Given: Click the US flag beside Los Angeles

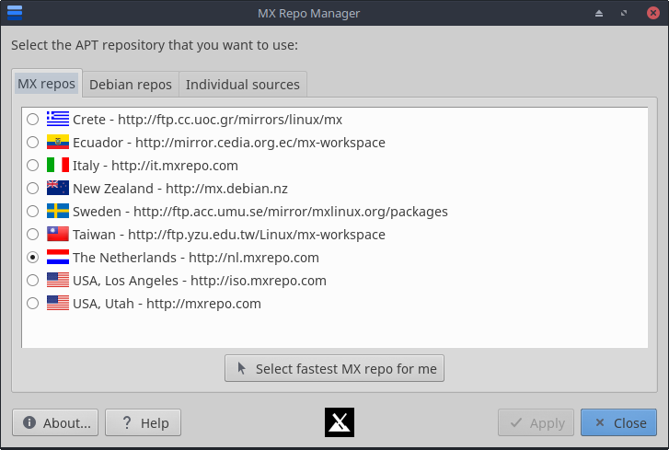Looking at the screenshot, I should tap(58, 281).
